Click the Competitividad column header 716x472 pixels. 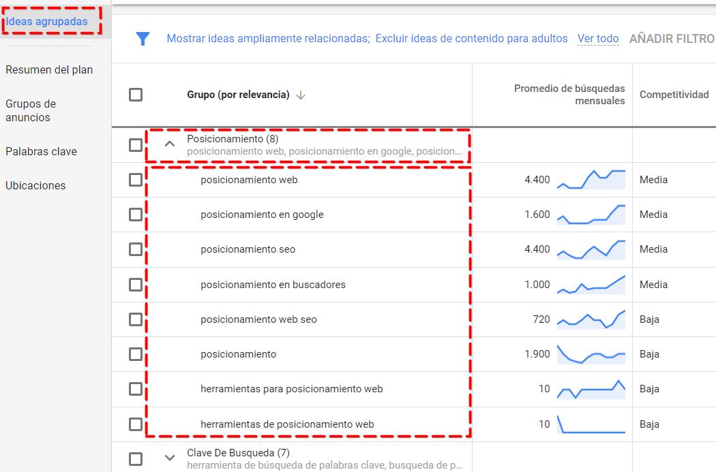coord(674,95)
